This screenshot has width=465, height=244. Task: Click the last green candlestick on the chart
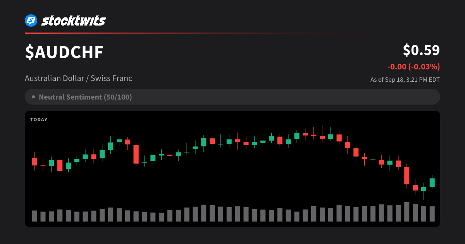(432, 182)
